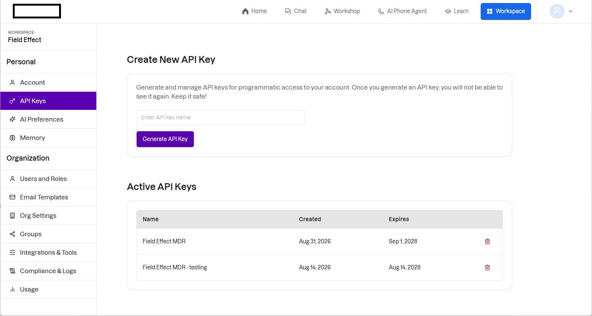Switch to the Chat tab
592x316 pixels.
[x=296, y=11]
